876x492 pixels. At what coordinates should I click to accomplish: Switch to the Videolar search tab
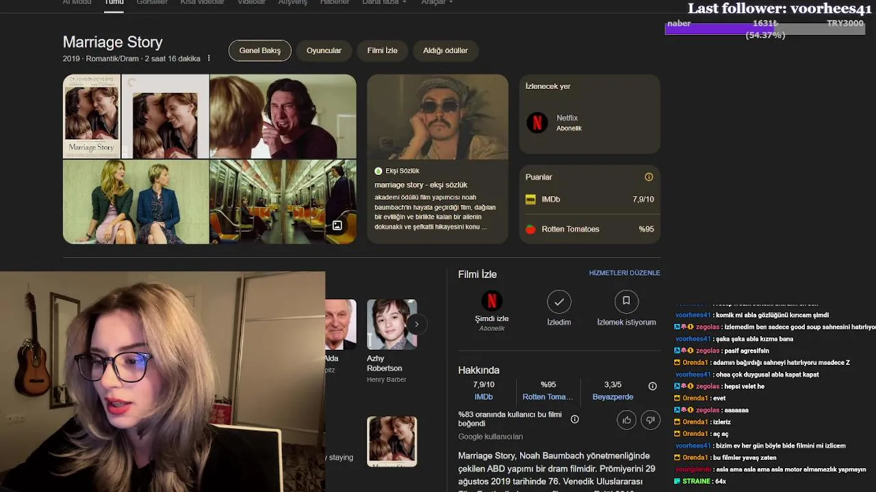pos(251,3)
